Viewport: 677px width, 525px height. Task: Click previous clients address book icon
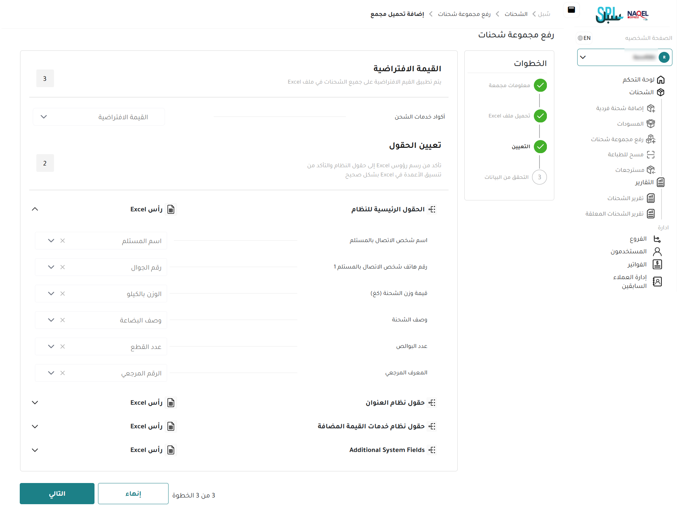click(x=657, y=282)
